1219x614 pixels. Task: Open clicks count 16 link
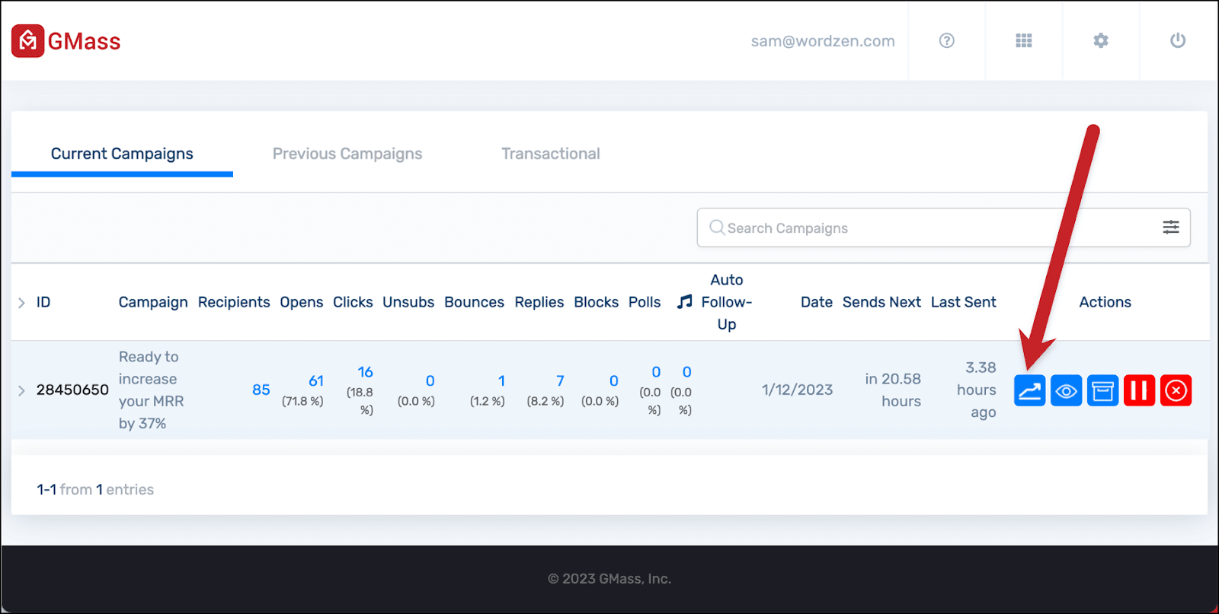pos(366,372)
